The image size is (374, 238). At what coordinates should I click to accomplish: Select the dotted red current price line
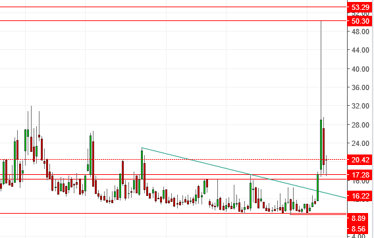173,159
